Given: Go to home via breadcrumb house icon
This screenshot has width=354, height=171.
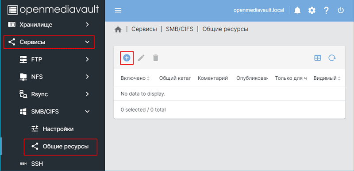Looking at the screenshot, I should (118, 29).
